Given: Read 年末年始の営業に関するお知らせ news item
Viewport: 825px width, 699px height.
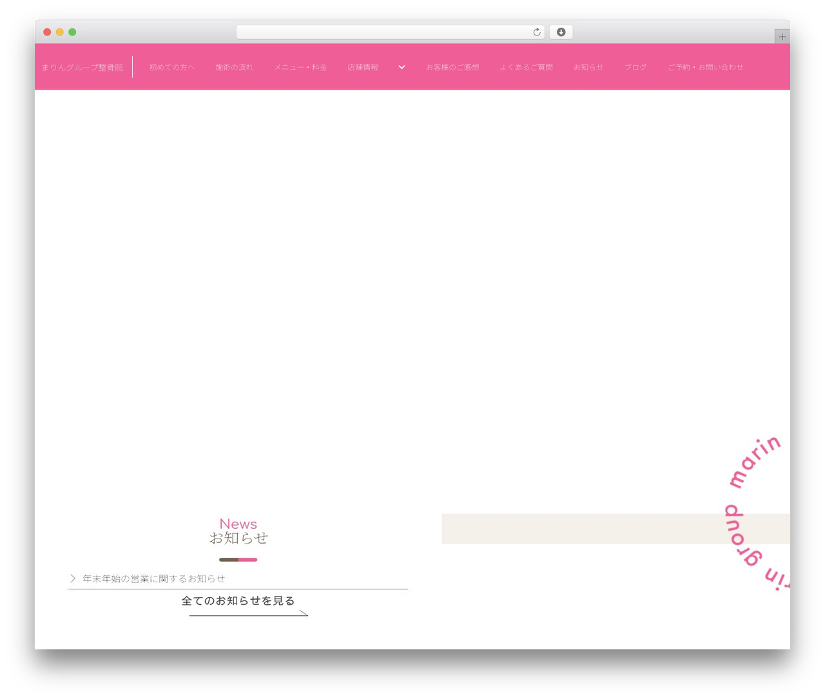Looking at the screenshot, I should point(154,579).
